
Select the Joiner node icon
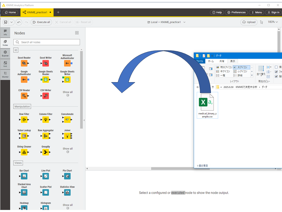click(x=67, y=136)
